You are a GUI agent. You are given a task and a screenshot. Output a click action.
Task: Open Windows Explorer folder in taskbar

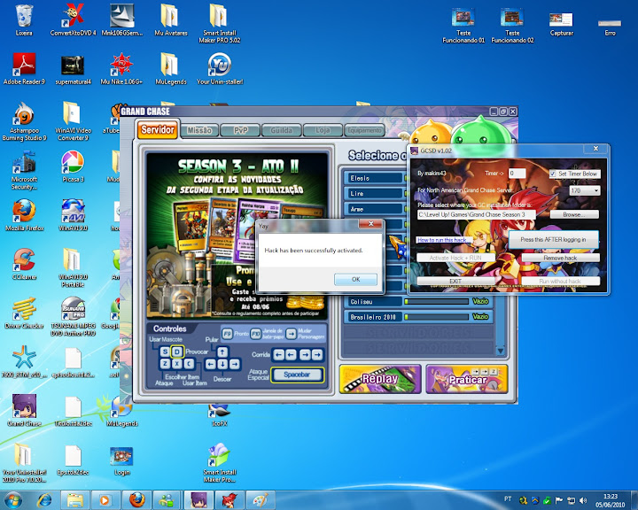click(74, 500)
